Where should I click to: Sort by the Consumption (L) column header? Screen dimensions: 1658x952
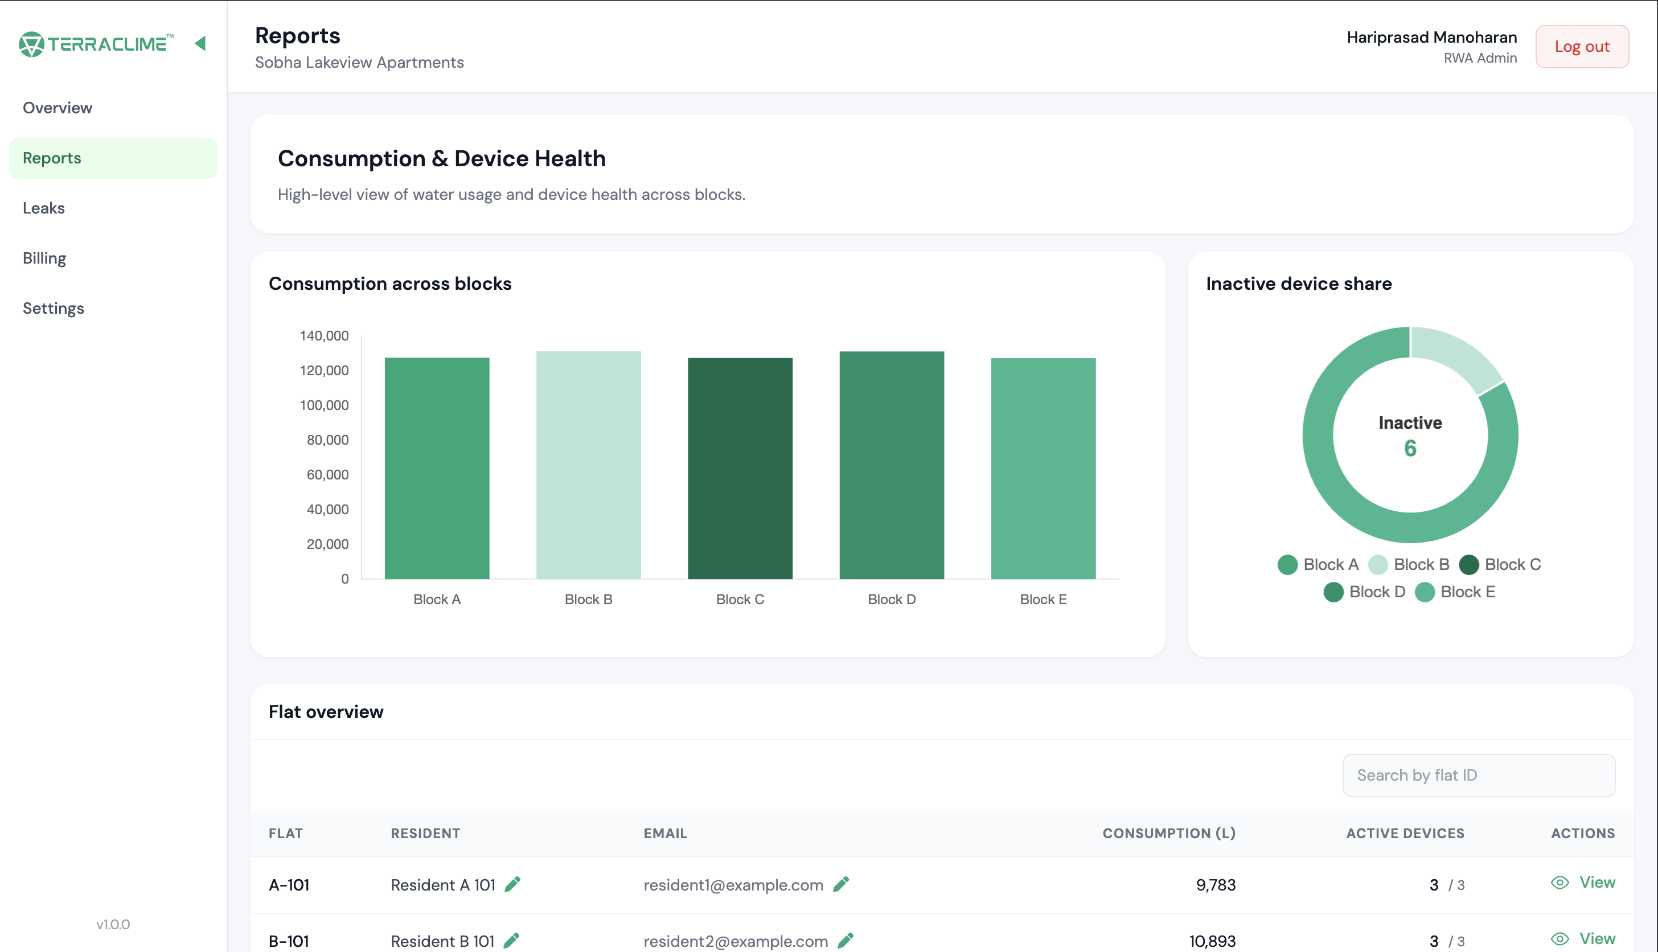(1169, 834)
